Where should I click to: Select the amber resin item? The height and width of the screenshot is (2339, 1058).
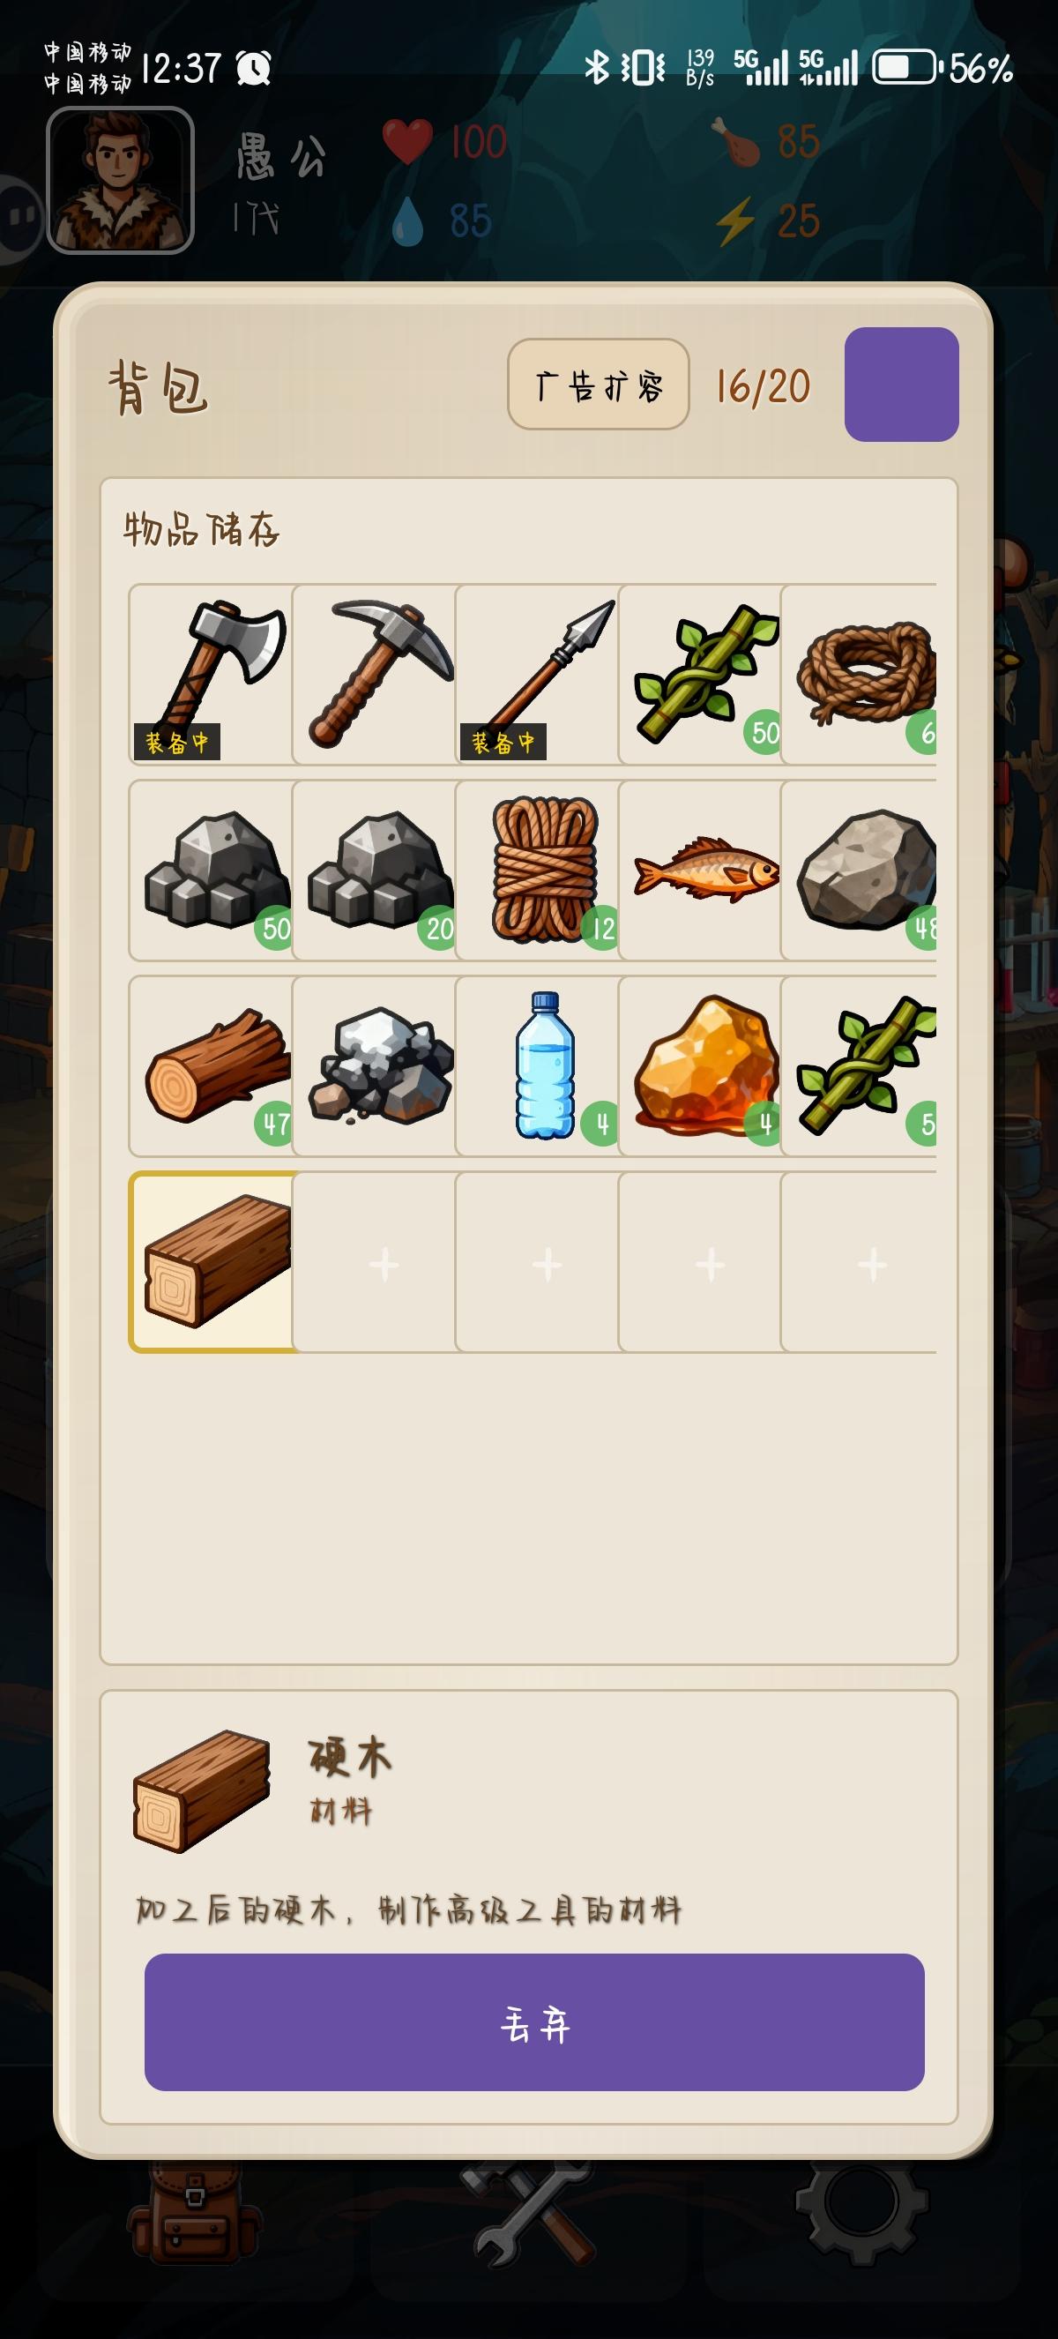[x=699, y=1066]
